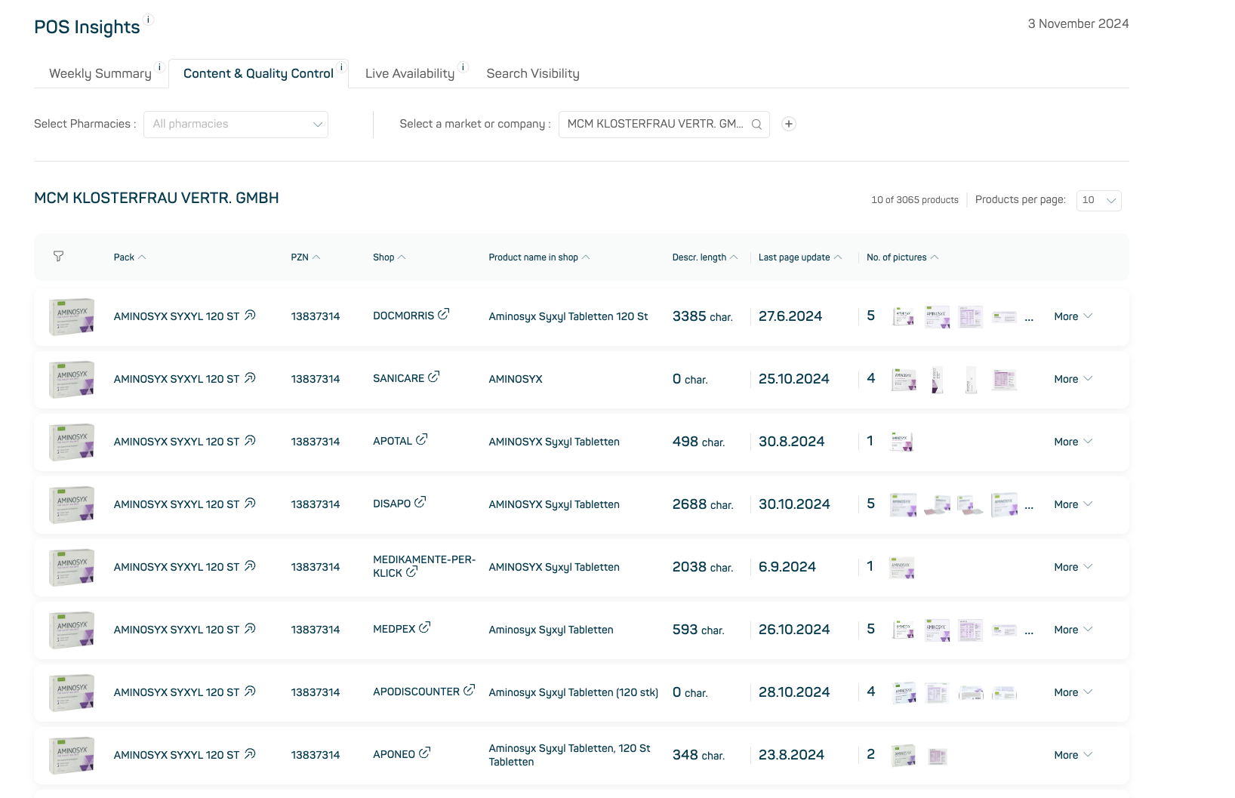Image resolution: width=1235 pixels, height=798 pixels.
Task: Click the company search field with MCM KLOSTERFRAU
Action: (x=664, y=125)
